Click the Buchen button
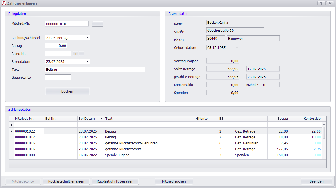The image size is (336, 188). (x=67, y=91)
